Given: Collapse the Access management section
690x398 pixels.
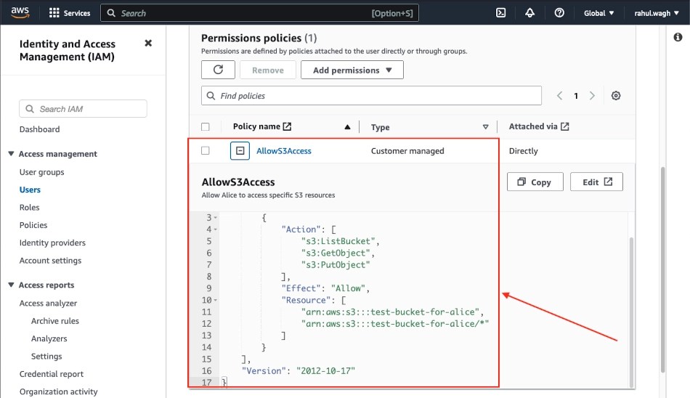Looking at the screenshot, I should click(x=11, y=154).
